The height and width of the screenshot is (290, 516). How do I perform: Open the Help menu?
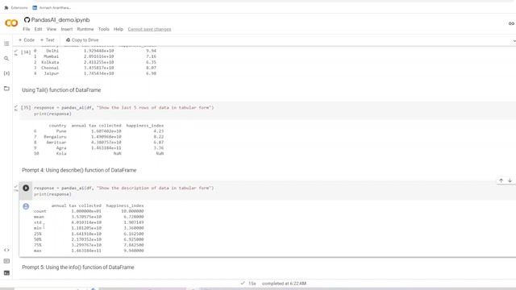(x=119, y=29)
